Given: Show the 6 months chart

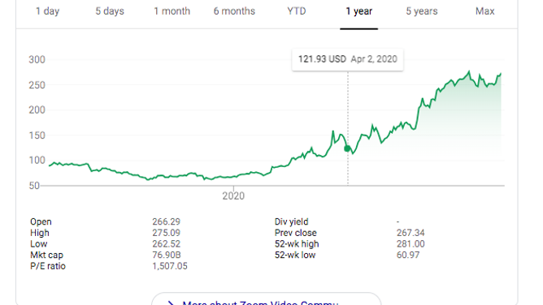Looking at the screenshot, I should click(x=234, y=11).
